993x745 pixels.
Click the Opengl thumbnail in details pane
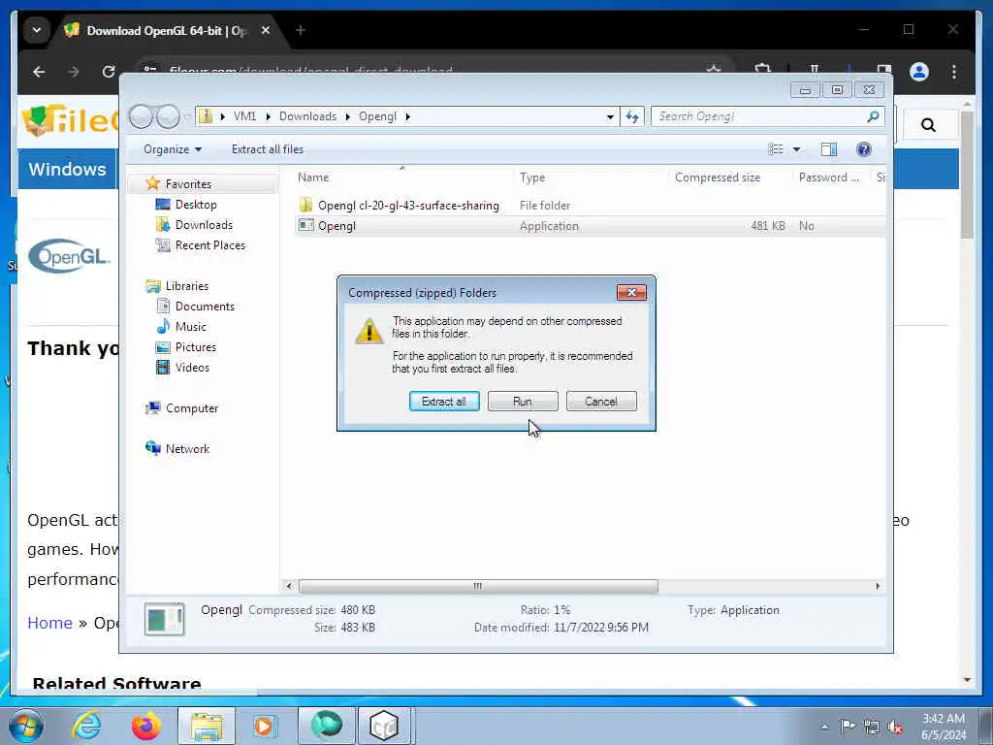165,619
